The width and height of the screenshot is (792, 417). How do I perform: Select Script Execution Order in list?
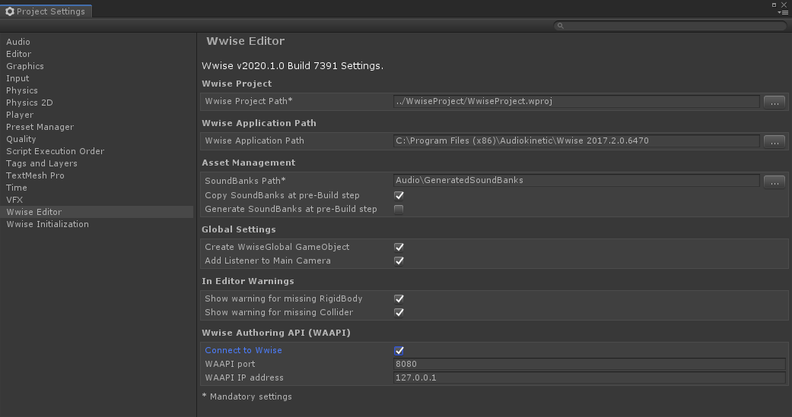(55, 151)
